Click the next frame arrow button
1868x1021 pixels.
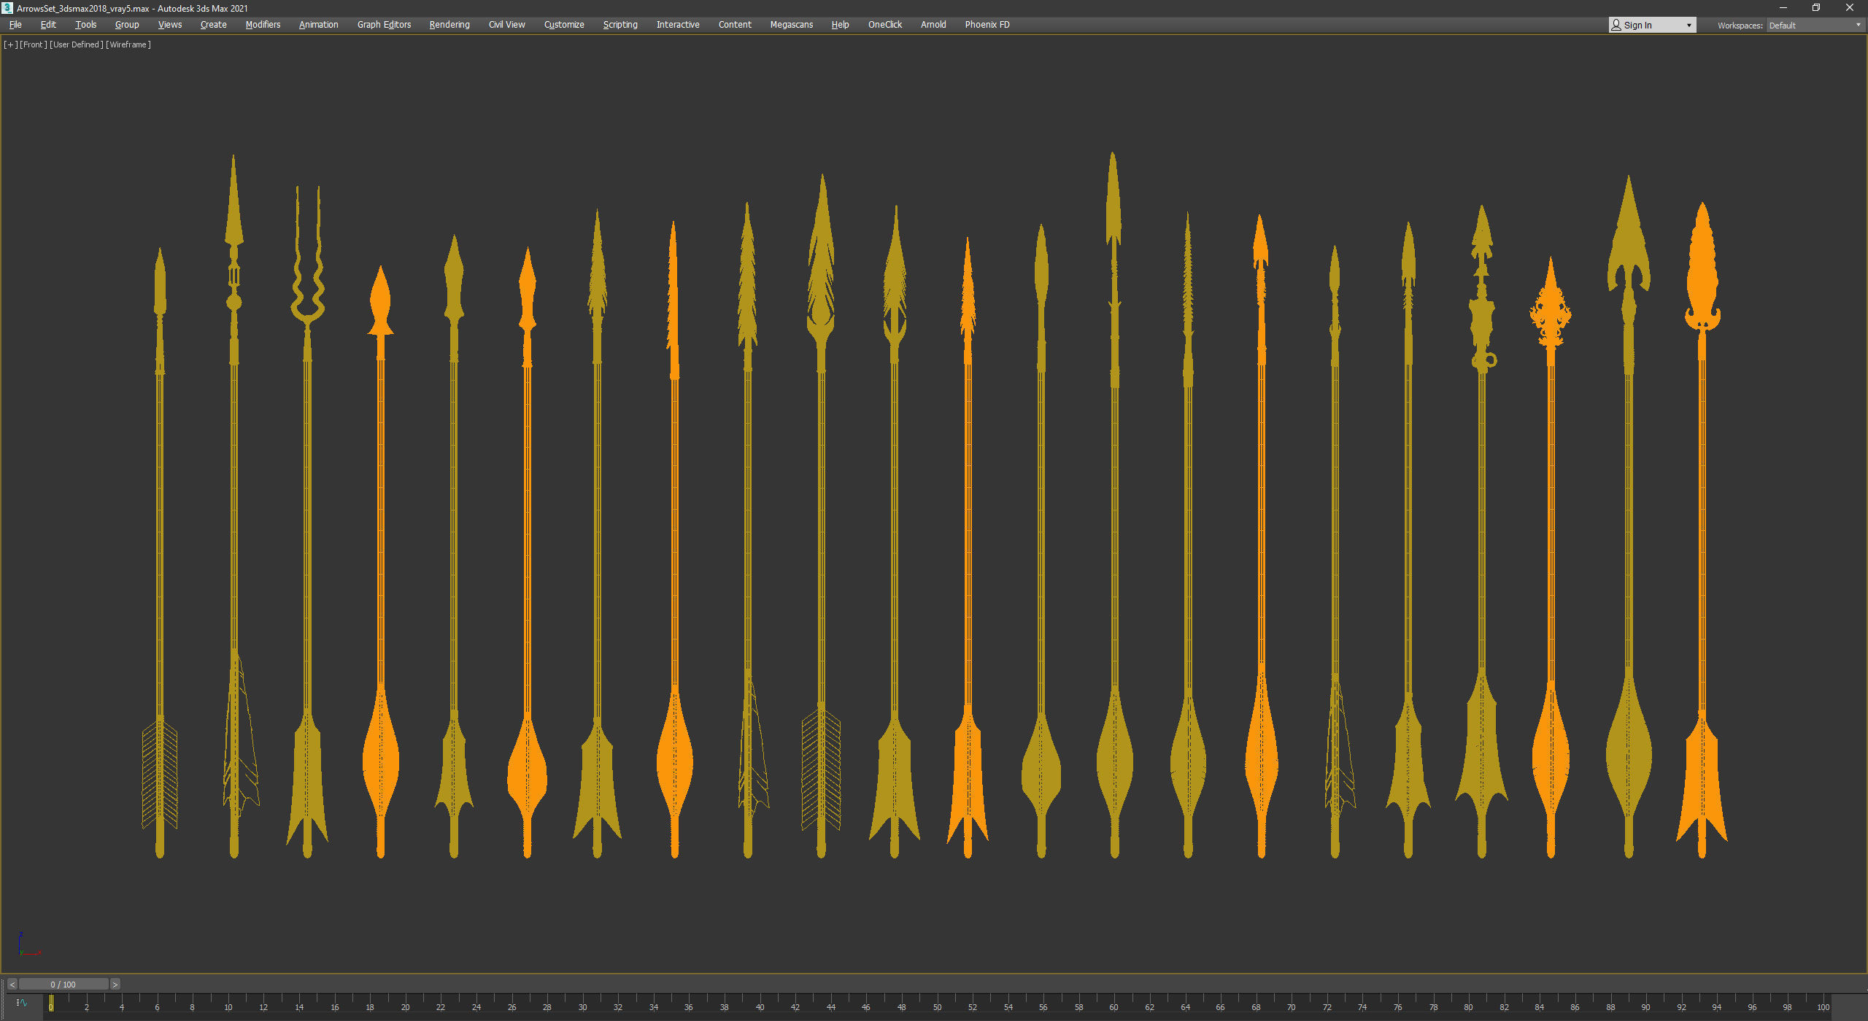tap(115, 985)
